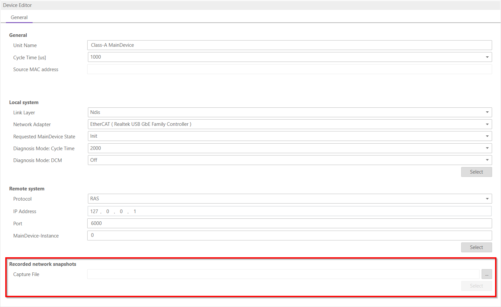Viewport: 501px width, 307px height.
Task: Click the MainDevice-Instance field
Action: point(289,236)
